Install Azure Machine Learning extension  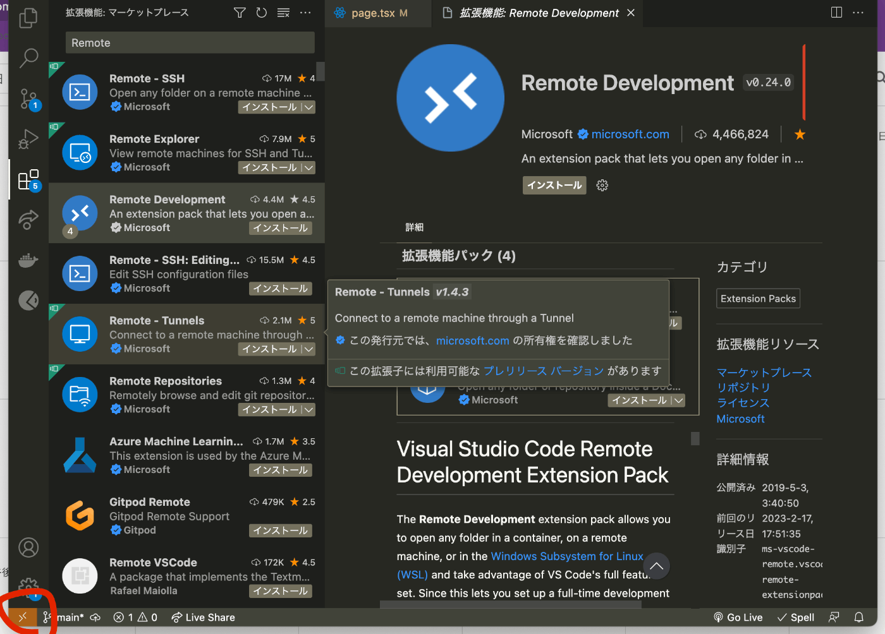(281, 470)
